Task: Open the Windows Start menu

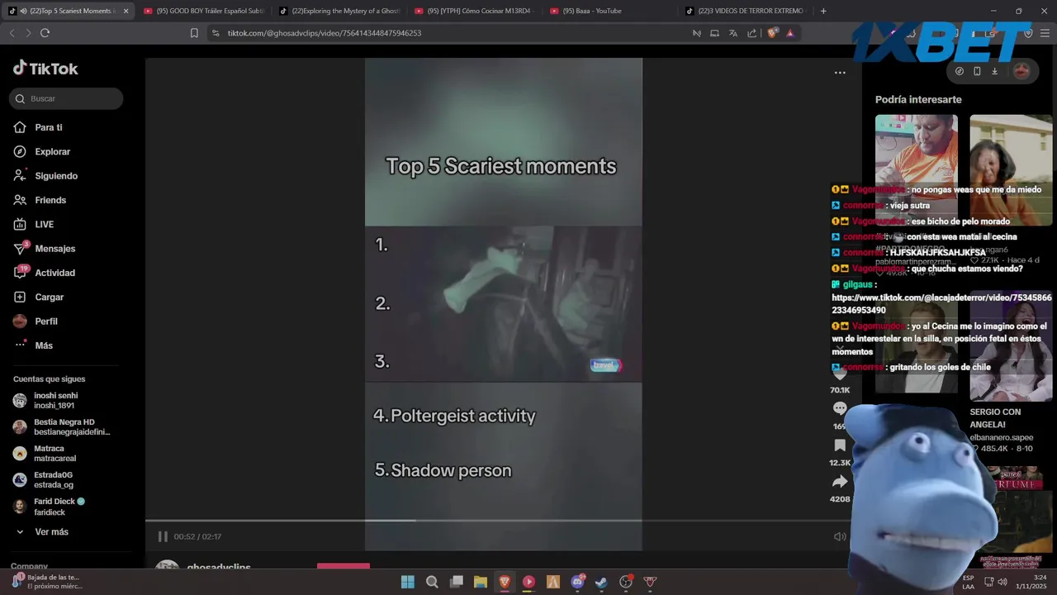Action: tap(408, 582)
